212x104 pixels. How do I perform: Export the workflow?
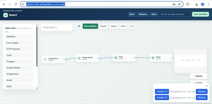(104, 26)
